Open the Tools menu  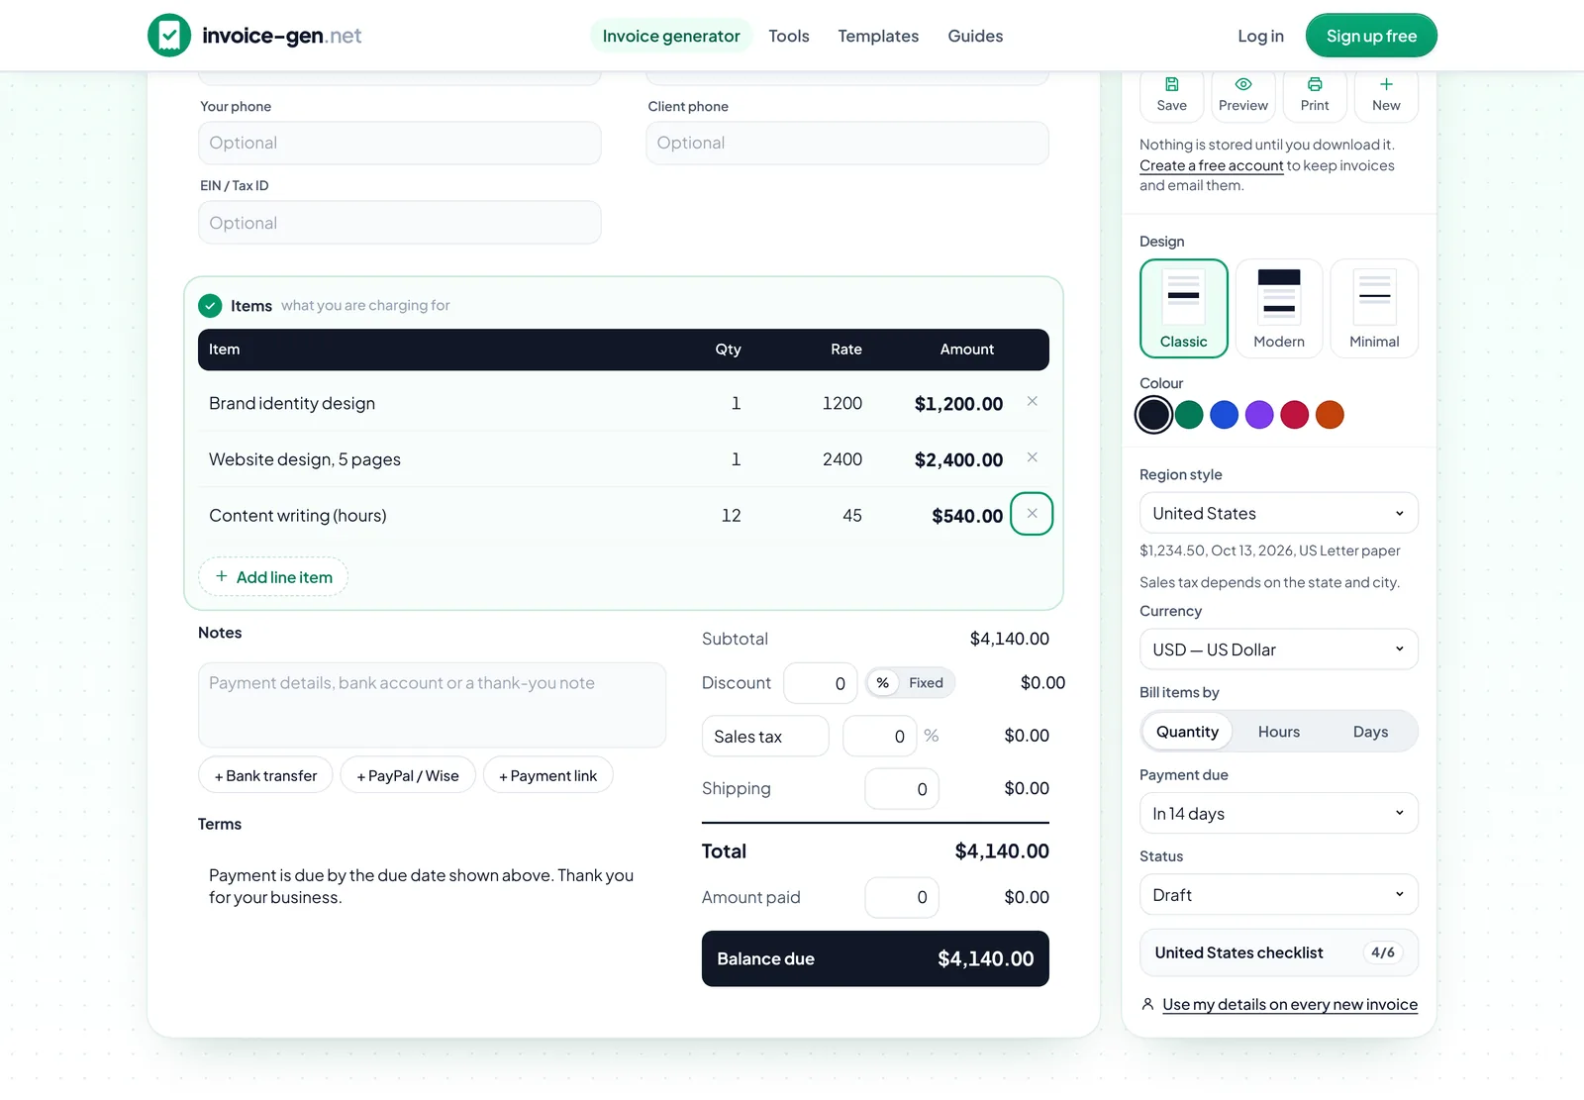coord(789,36)
